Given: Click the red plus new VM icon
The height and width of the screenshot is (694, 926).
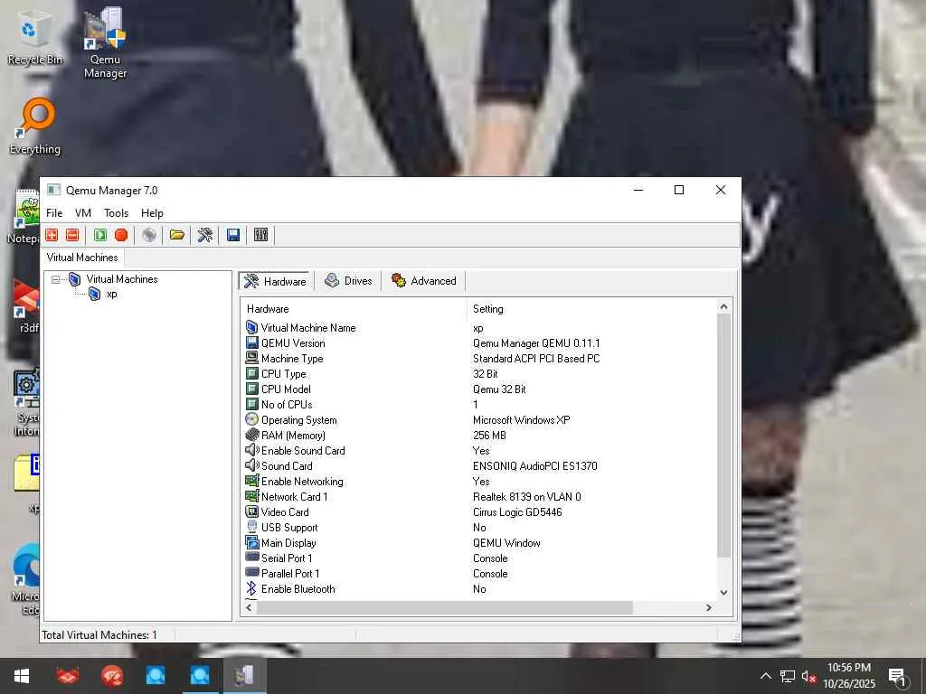Looking at the screenshot, I should (x=52, y=235).
